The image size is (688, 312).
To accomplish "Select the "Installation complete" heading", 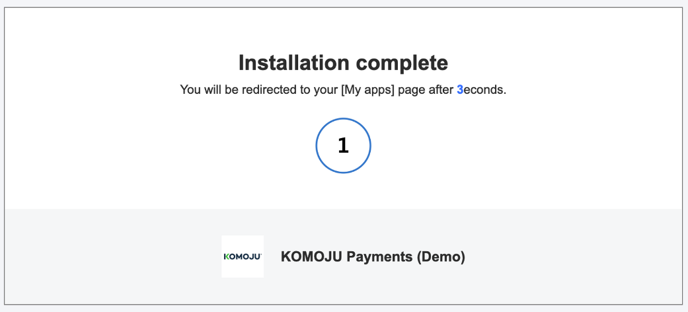I will point(343,63).
